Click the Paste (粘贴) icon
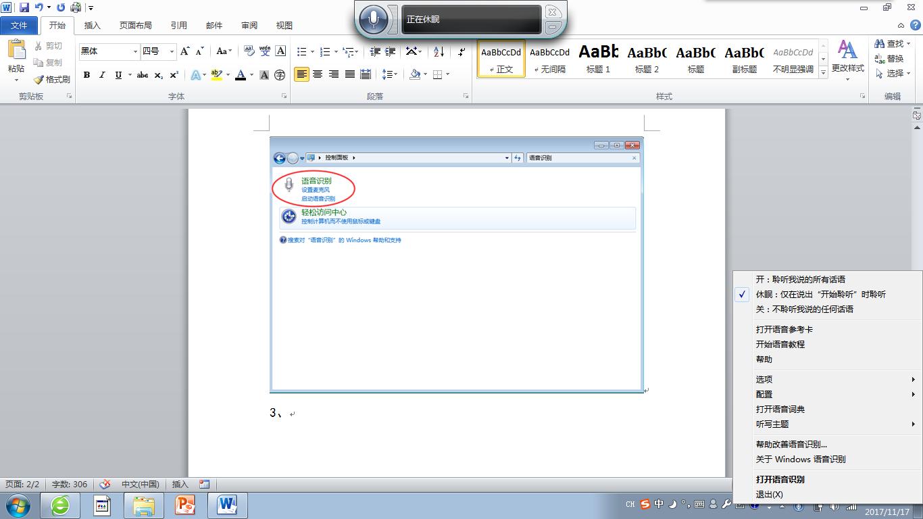Image resolution: width=923 pixels, height=519 pixels. (x=16, y=49)
